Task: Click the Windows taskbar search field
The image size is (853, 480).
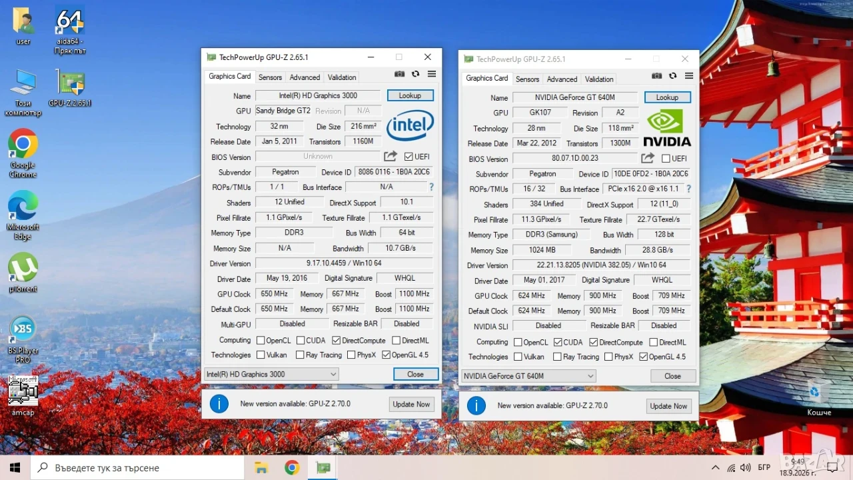Action: 137,467
